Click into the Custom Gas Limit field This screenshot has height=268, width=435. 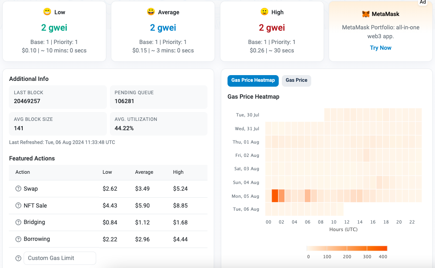[x=60, y=258]
